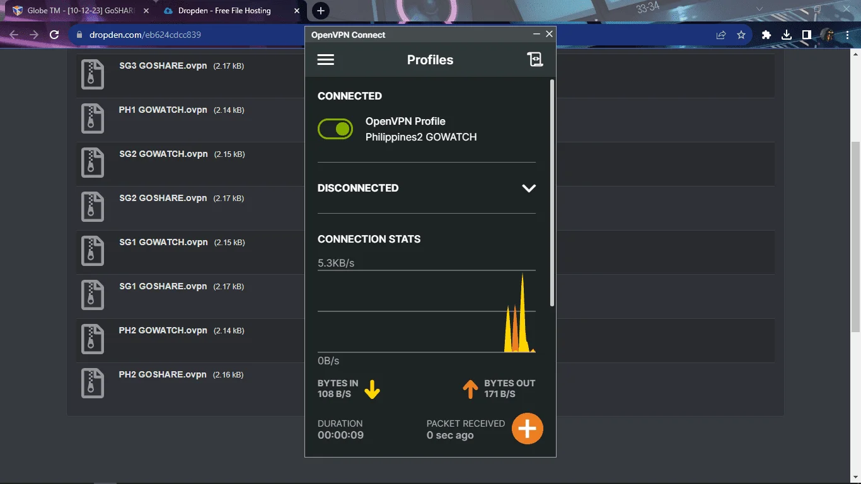
Task: Click the file icon for SG1 GOSHARE.ovpn
Action: [93, 296]
